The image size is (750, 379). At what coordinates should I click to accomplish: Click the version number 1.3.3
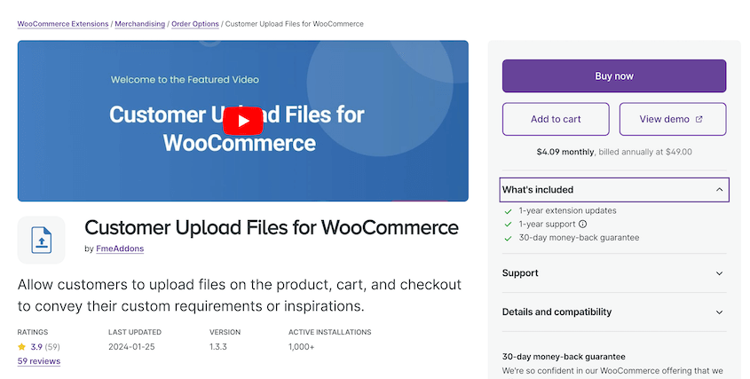tap(218, 346)
